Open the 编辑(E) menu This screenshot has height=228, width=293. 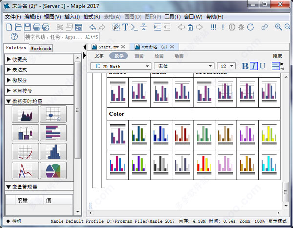pyautogui.click(x=33, y=17)
